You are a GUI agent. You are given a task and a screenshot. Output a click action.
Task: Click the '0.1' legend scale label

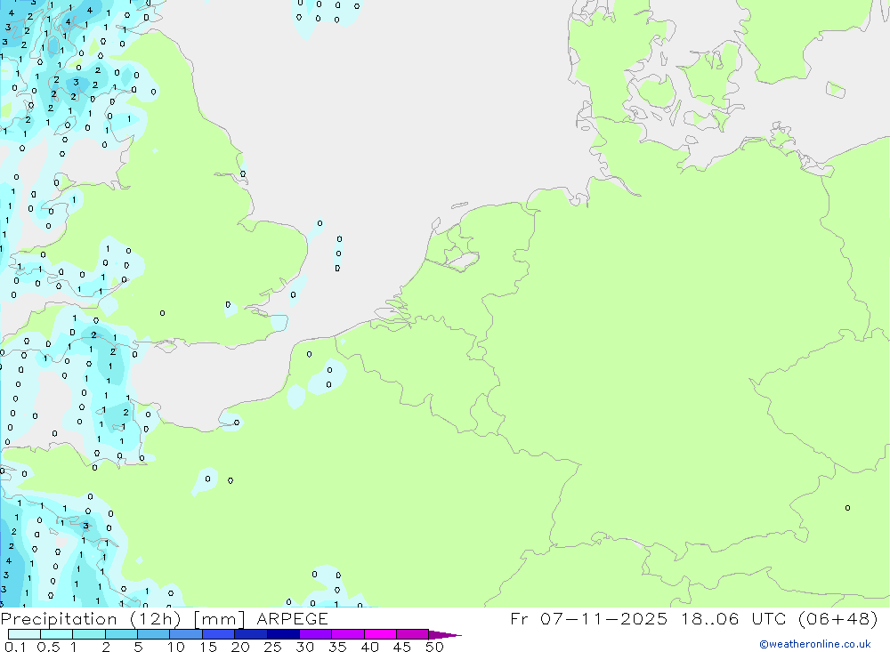pos(15,647)
